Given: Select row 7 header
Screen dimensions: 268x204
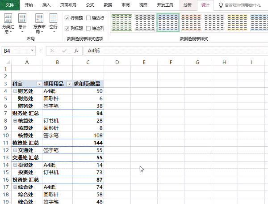Looking at the screenshot, I should pyautogui.click(x=5, y=113).
